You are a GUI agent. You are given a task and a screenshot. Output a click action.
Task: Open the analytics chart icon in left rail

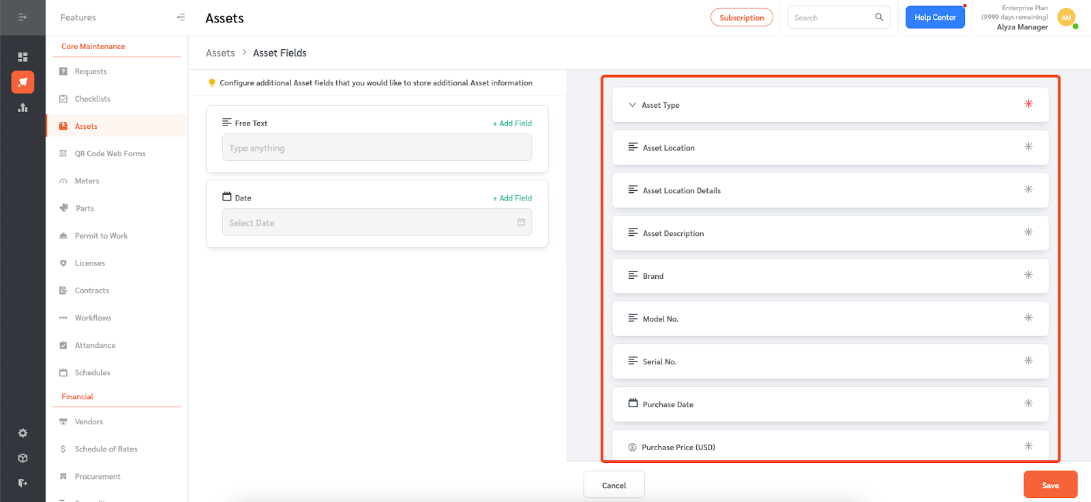23,107
